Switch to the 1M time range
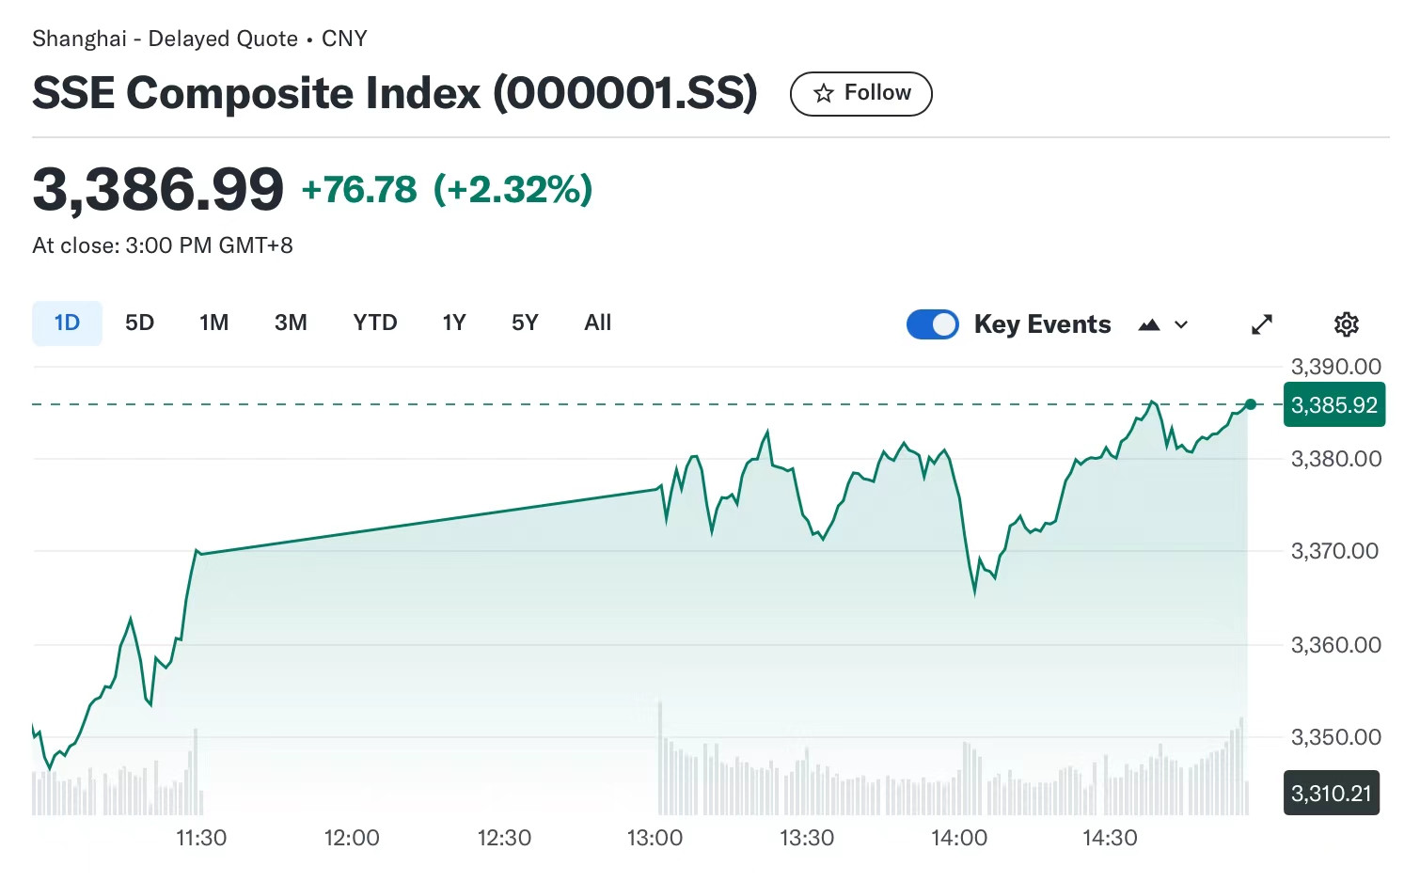 (x=214, y=323)
